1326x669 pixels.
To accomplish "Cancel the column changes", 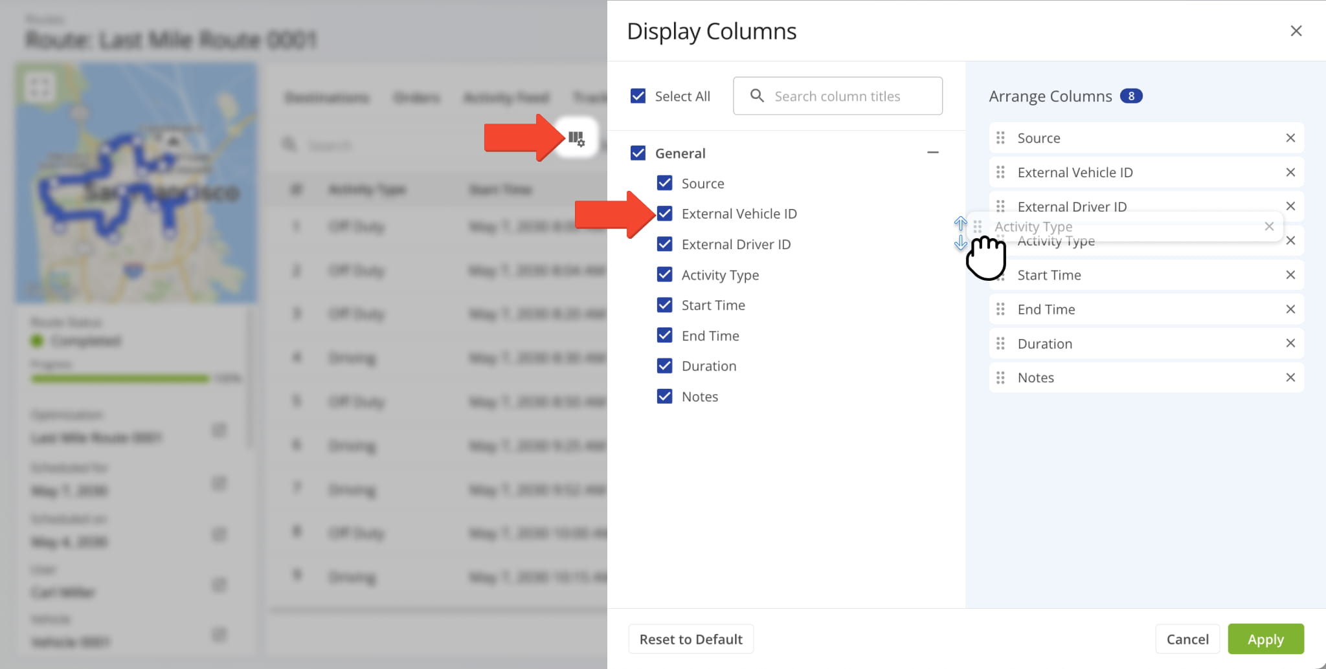I will [1187, 639].
